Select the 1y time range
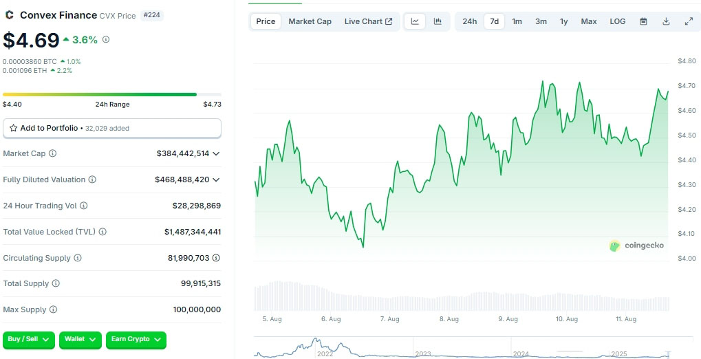 point(564,21)
